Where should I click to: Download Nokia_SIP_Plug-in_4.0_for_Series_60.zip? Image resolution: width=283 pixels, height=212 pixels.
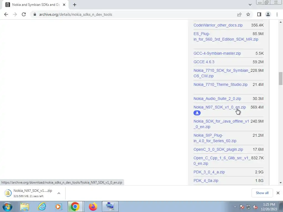point(215,138)
